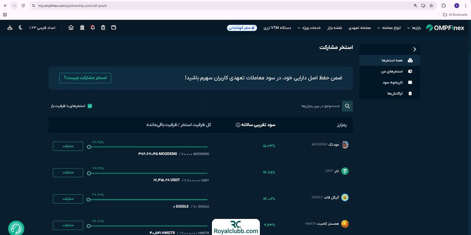
Task: Expand بازارها dropdown
Action: [414, 28]
